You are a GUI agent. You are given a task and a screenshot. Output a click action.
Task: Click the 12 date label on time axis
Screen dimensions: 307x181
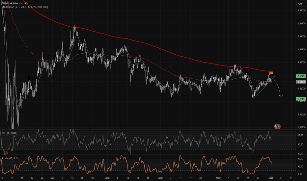click(x=128, y=178)
